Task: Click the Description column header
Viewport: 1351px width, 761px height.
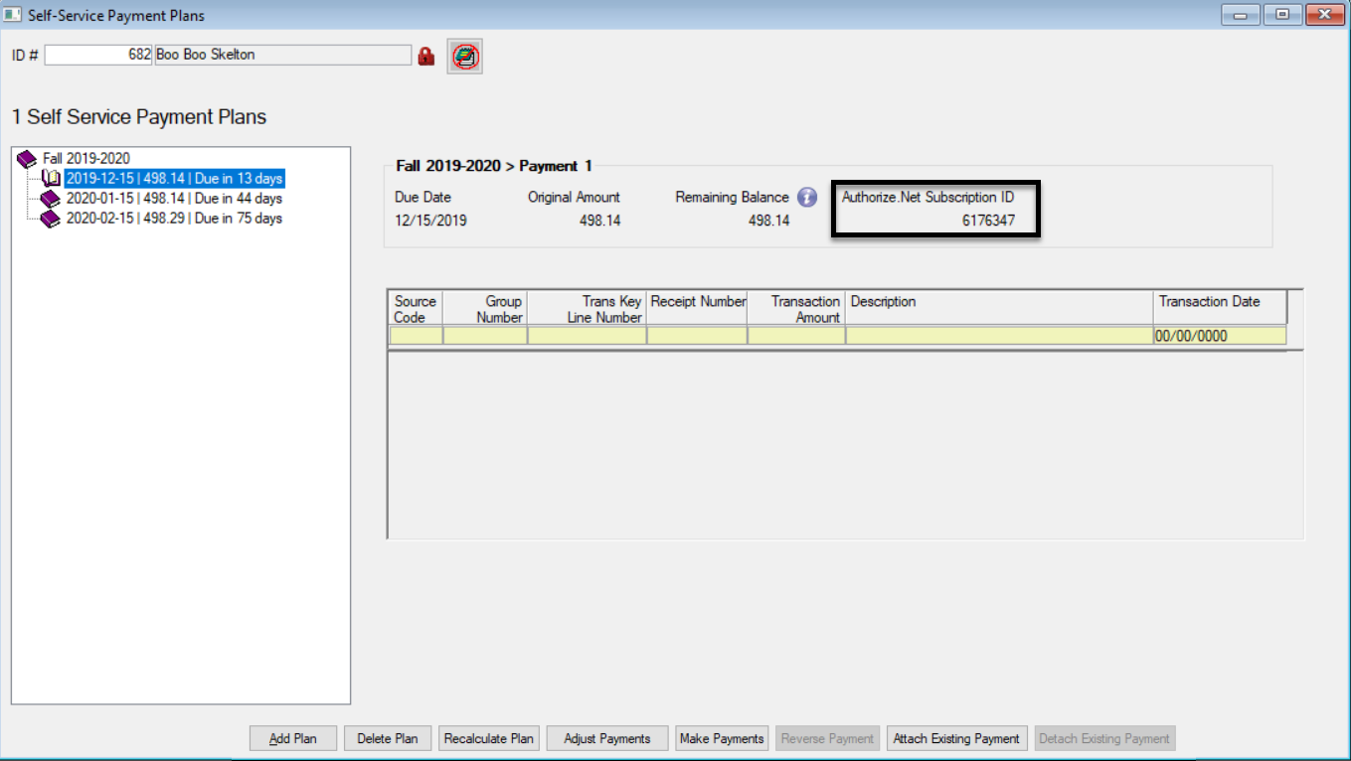Action: 999,309
